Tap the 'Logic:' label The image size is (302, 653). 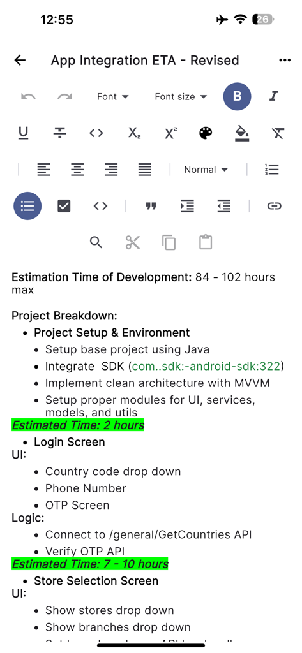click(27, 518)
